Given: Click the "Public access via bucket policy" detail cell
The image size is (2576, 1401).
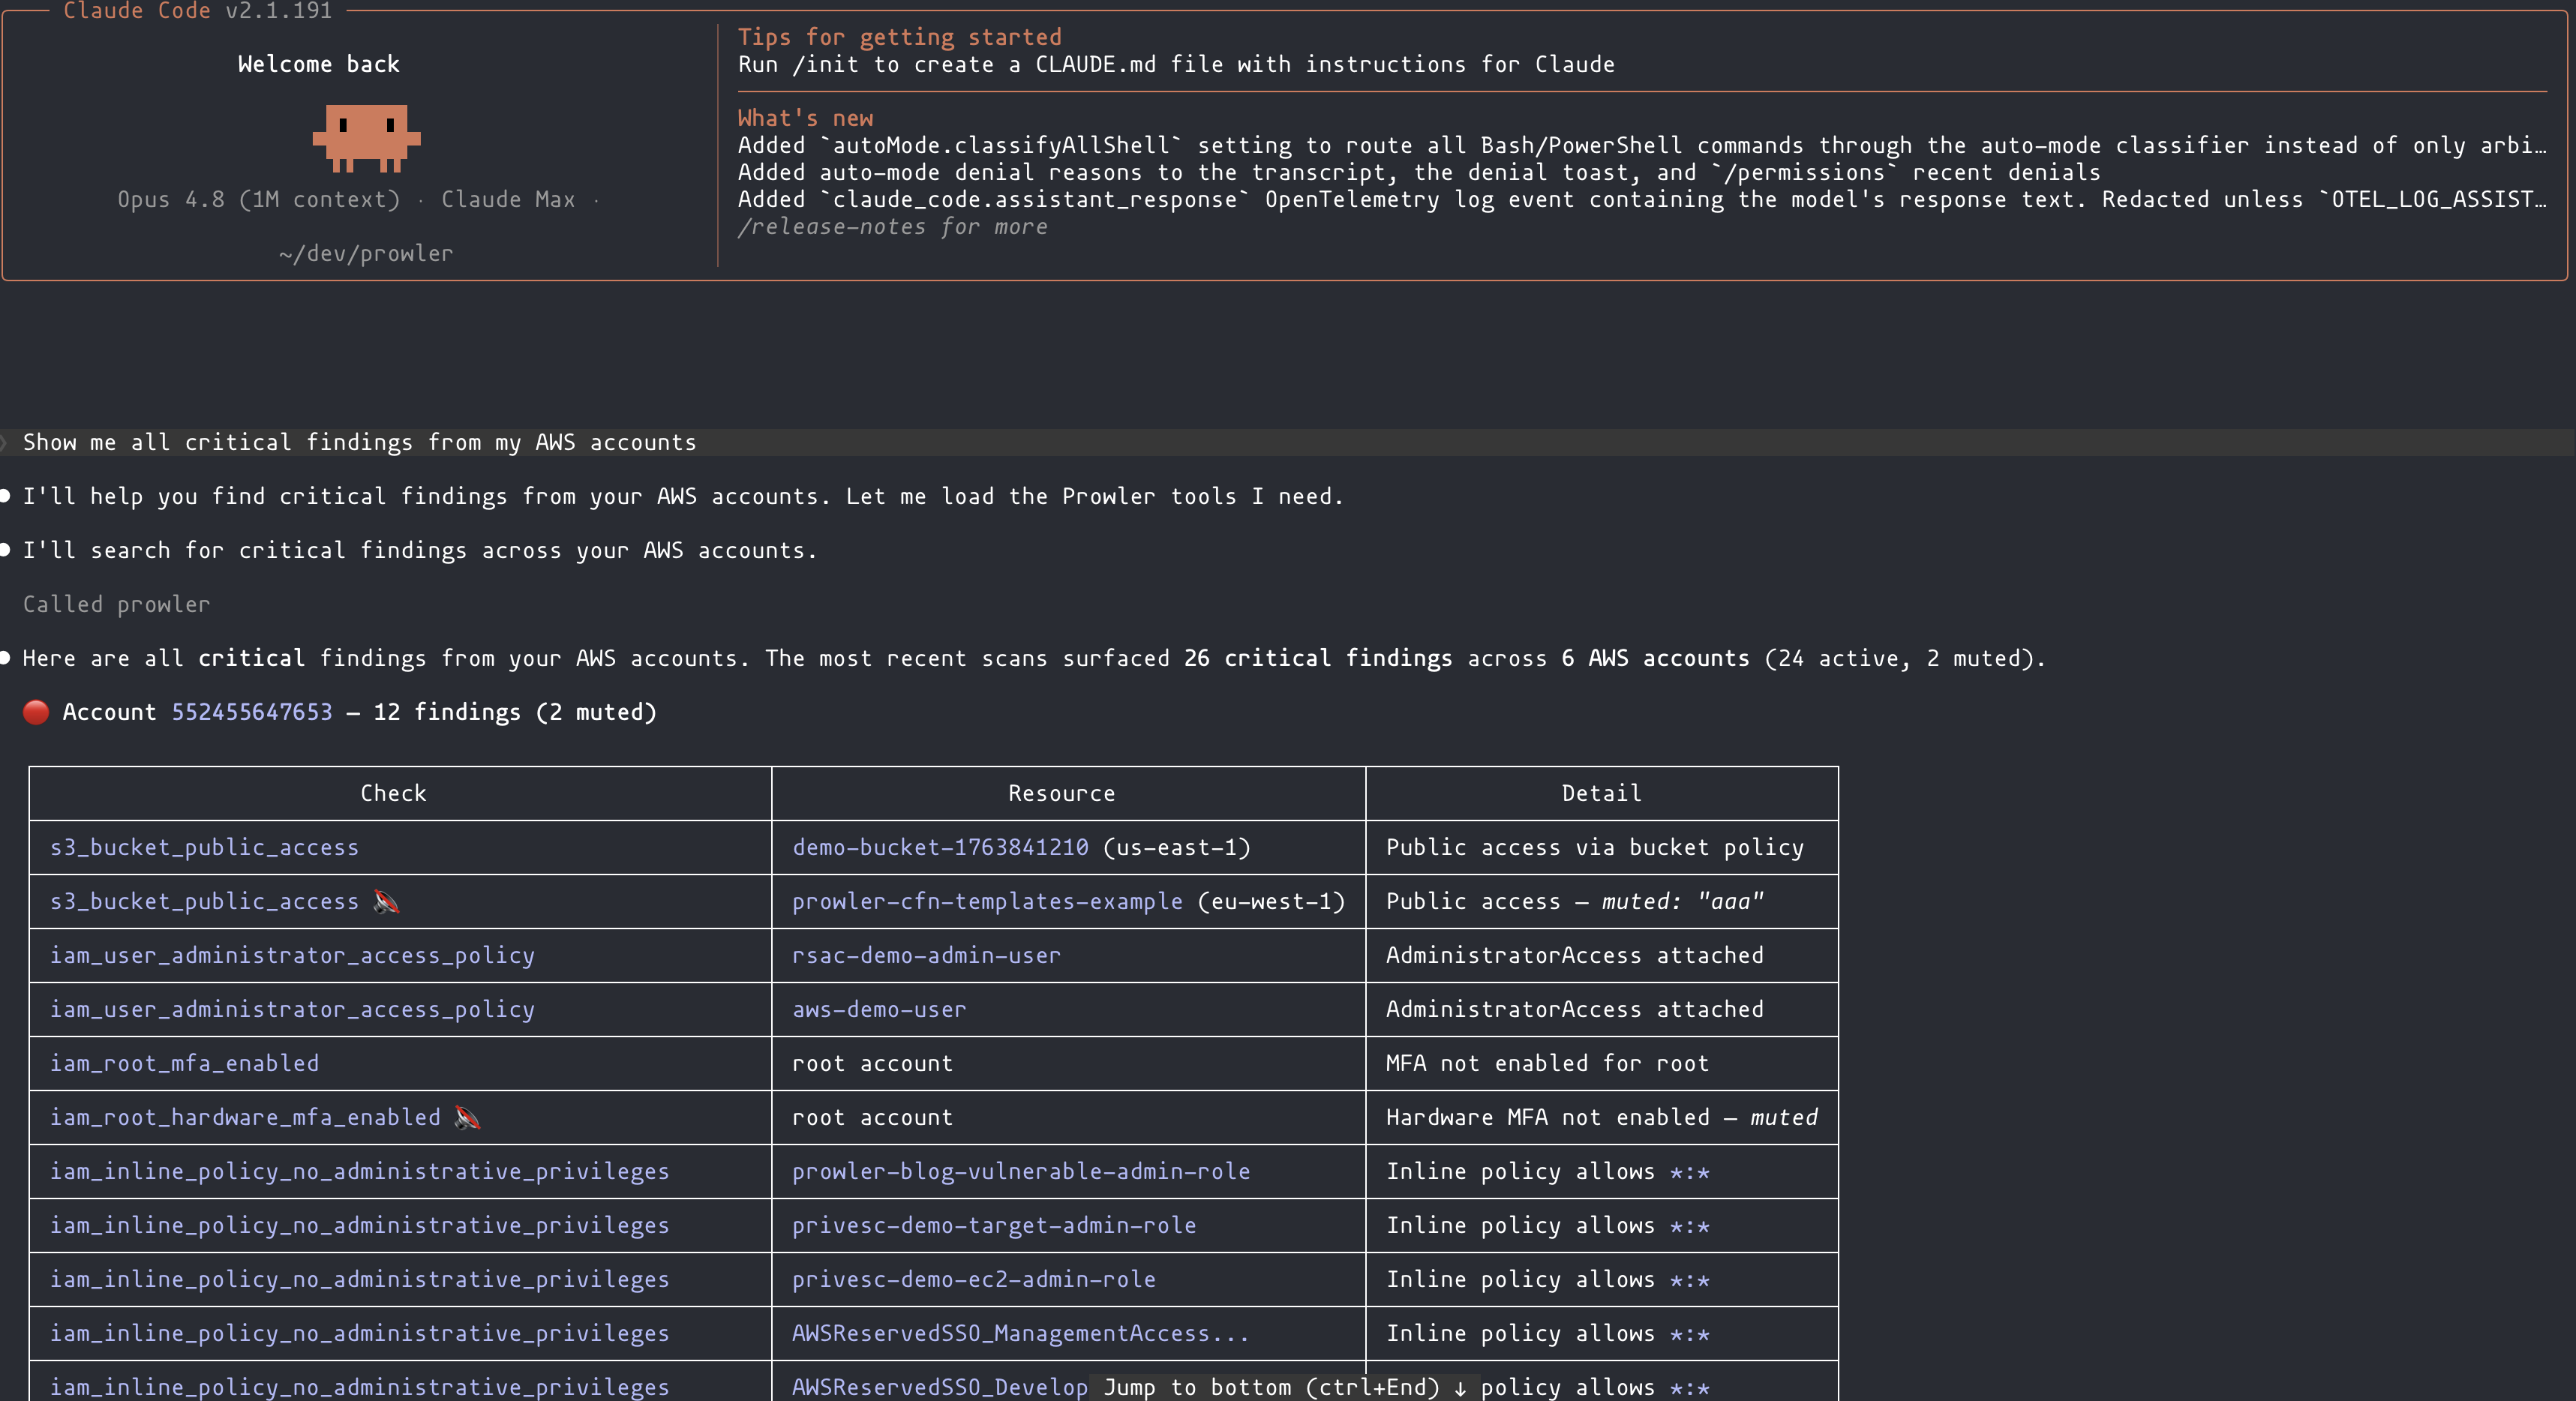Looking at the screenshot, I should (1594, 847).
